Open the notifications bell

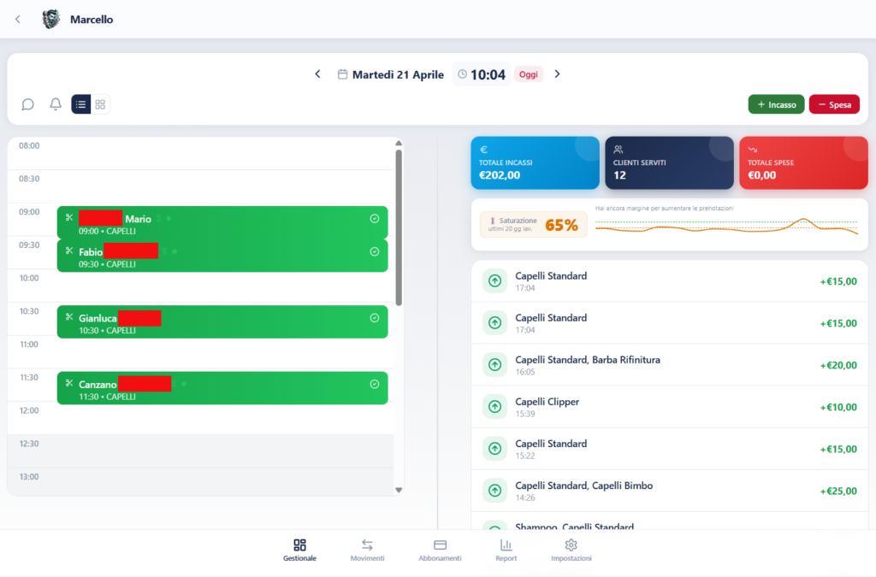(x=56, y=104)
